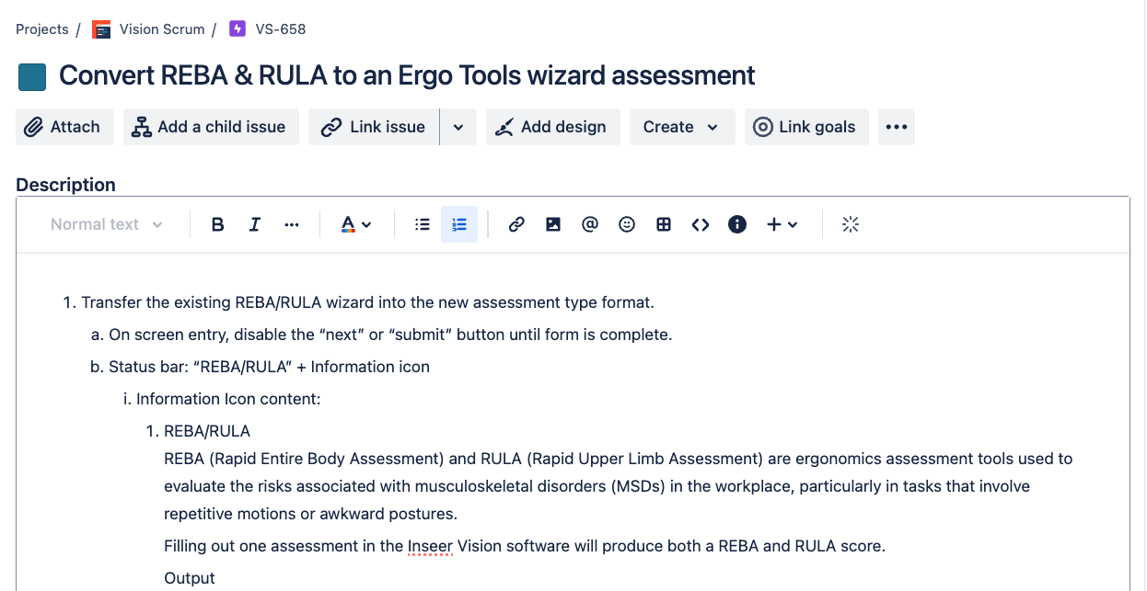Image resolution: width=1147 pixels, height=591 pixels.
Task: Toggle italic formatting in the editor
Action: click(255, 224)
